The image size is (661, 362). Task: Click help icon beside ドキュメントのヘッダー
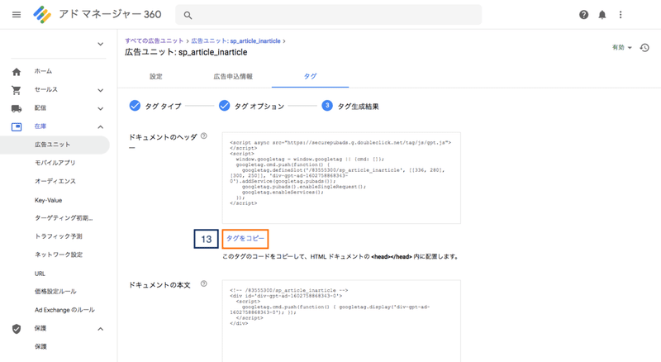204,136
